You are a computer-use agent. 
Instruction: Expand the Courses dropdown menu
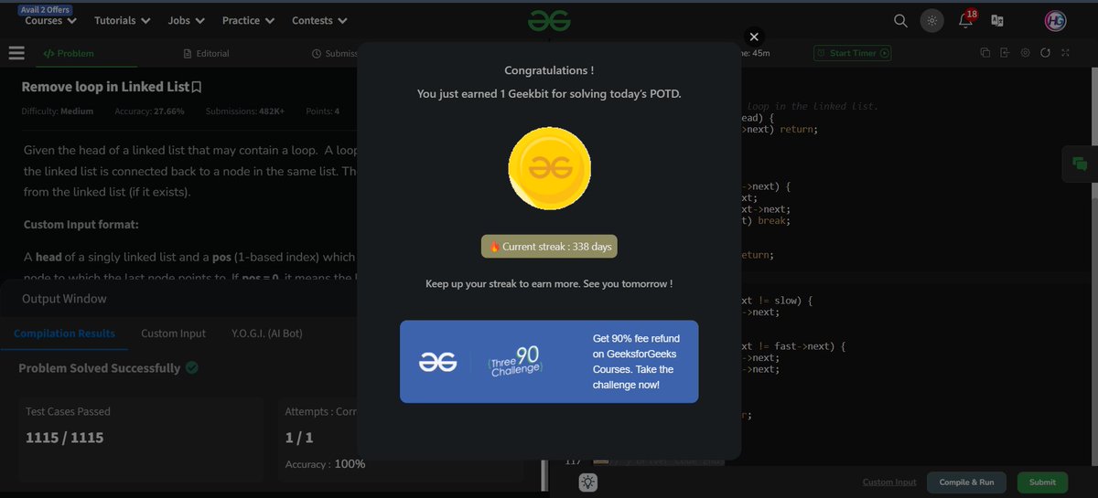50,20
